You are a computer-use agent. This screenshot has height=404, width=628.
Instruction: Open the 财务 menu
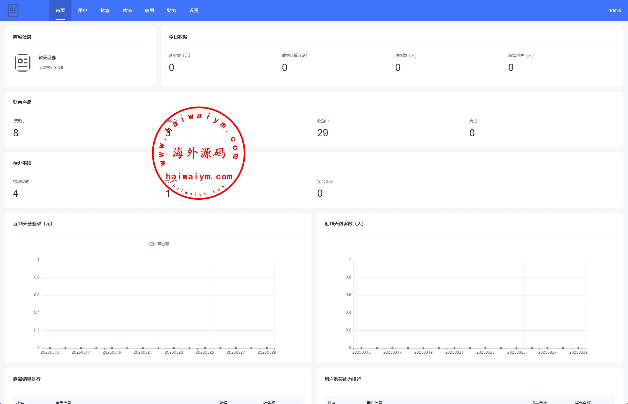tap(172, 10)
